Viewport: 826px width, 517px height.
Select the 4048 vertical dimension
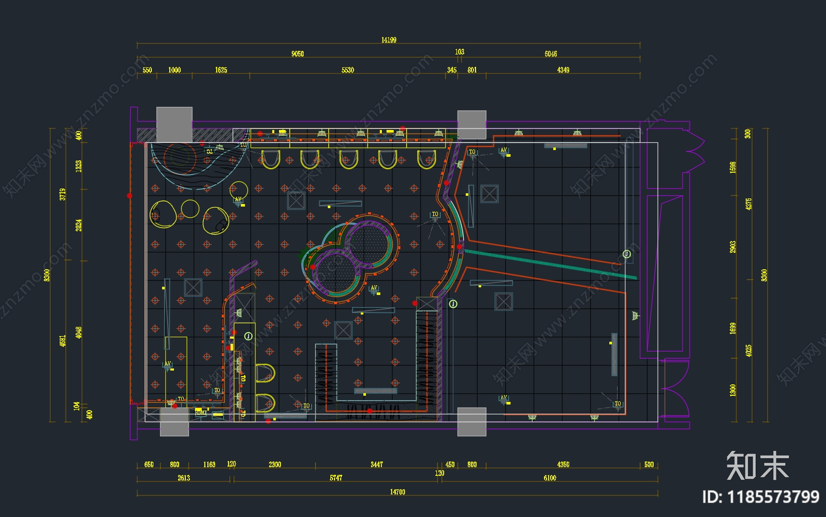tap(78, 333)
